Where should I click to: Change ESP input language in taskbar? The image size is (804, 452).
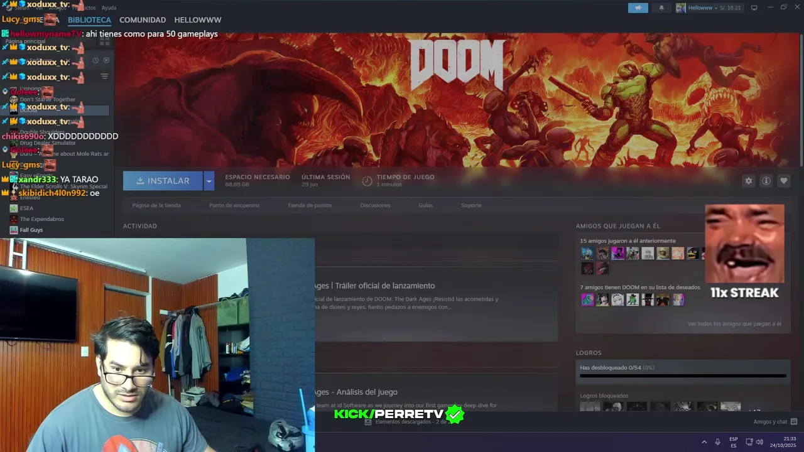coord(734,442)
